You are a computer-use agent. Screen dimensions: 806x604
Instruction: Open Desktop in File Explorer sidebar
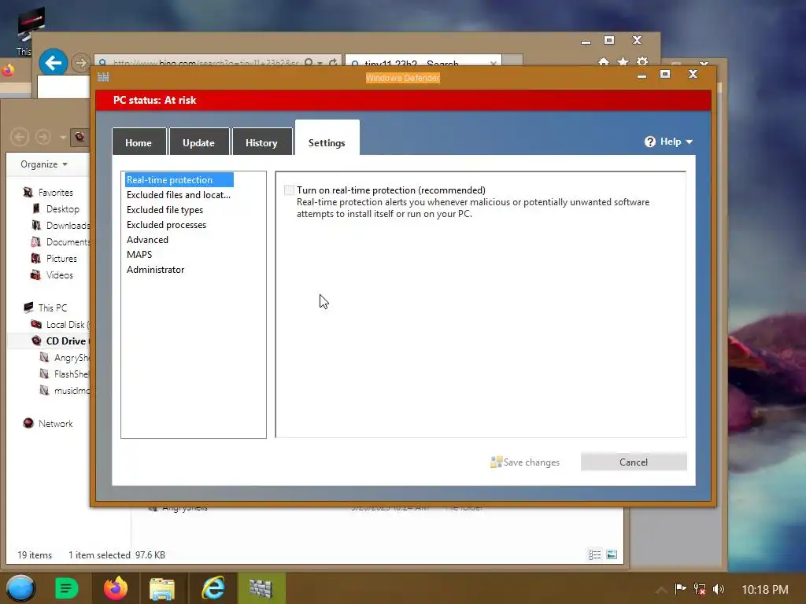point(63,209)
